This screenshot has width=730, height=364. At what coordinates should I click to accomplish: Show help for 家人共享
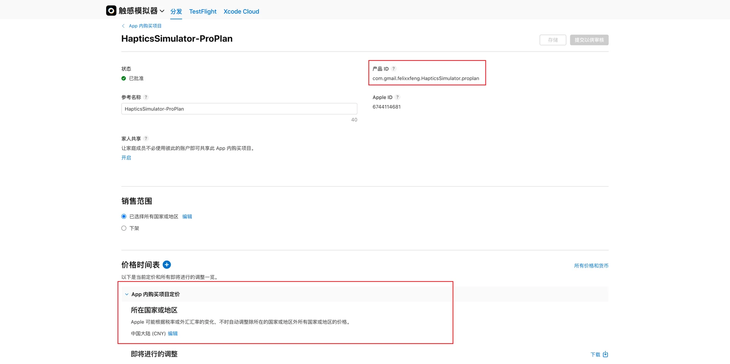(146, 139)
